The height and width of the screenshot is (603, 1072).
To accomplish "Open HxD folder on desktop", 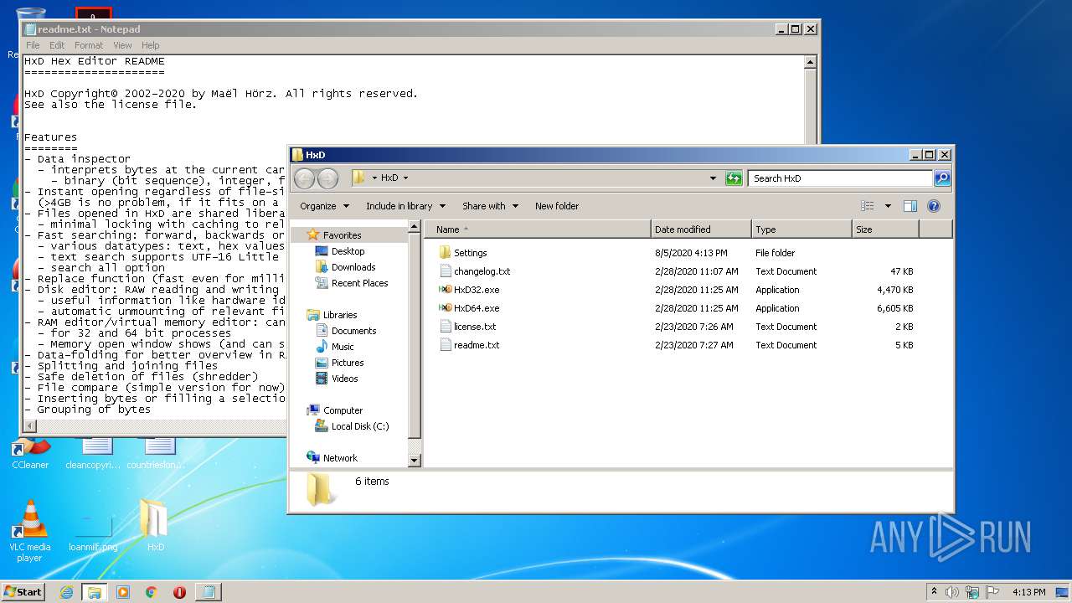I will click(x=155, y=525).
